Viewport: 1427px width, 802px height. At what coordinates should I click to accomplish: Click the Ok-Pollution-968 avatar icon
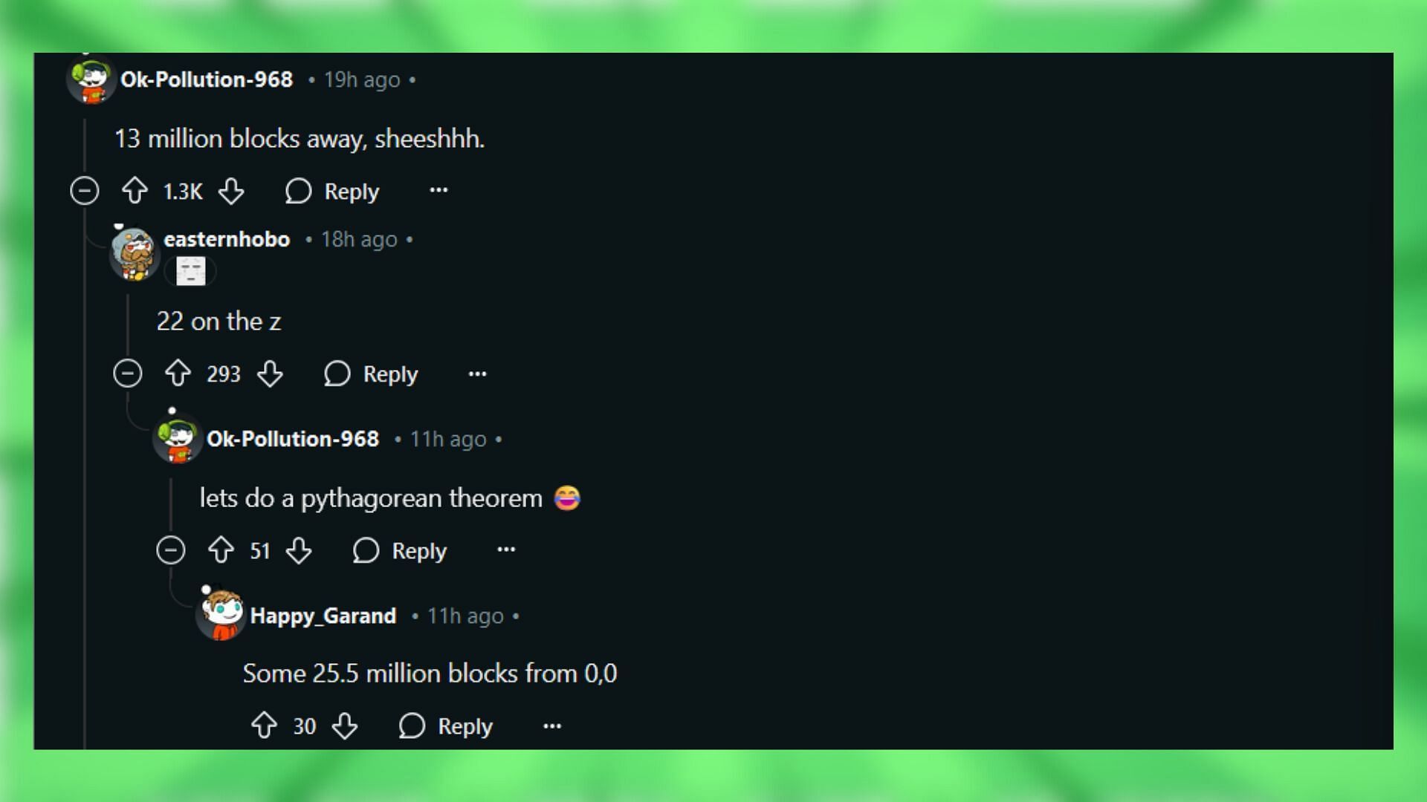[88, 78]
